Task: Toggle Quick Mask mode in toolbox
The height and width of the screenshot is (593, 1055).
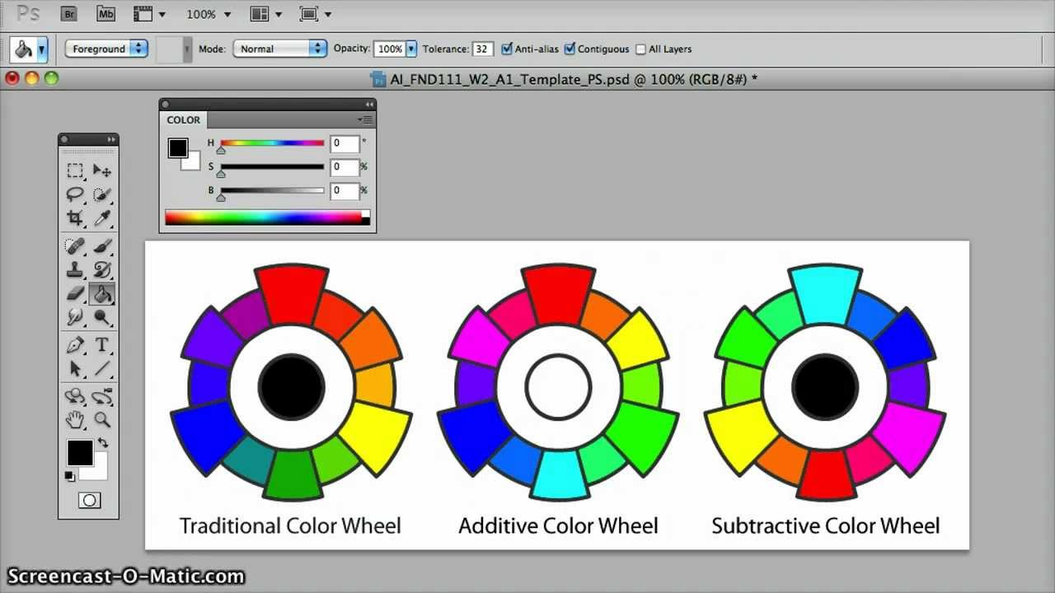Action: 89,500
